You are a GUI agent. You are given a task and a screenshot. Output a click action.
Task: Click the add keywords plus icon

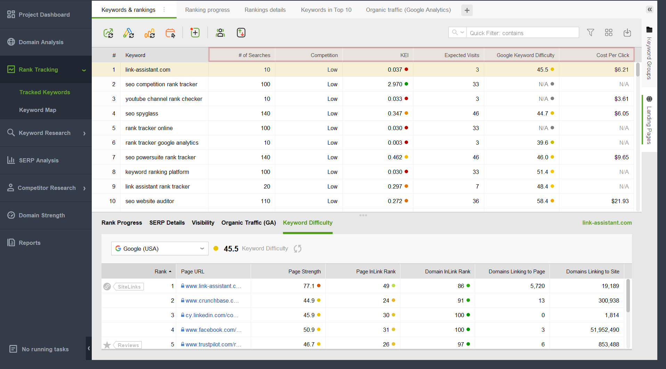pyautogui.click(x=195, y=33)
